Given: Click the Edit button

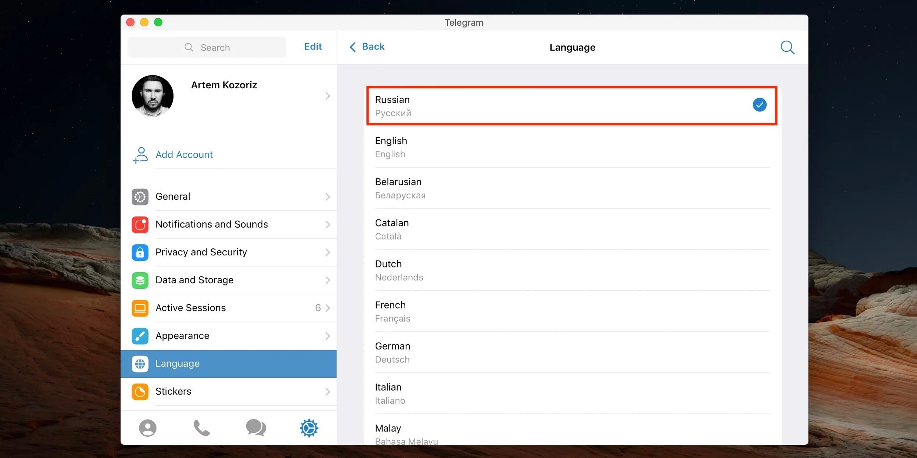Looking at the screenshot, I should point(313,47).
